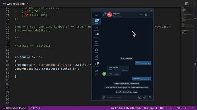Click 'Condigital eliminó a Jhim Preston' notice
Image resolution: width=197 pixels, height=110 pixels.
[x=127, y=83]
